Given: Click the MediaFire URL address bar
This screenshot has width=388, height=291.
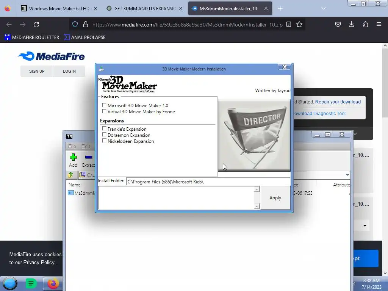Looking at the screenshot, I should (x=187, y=25).
